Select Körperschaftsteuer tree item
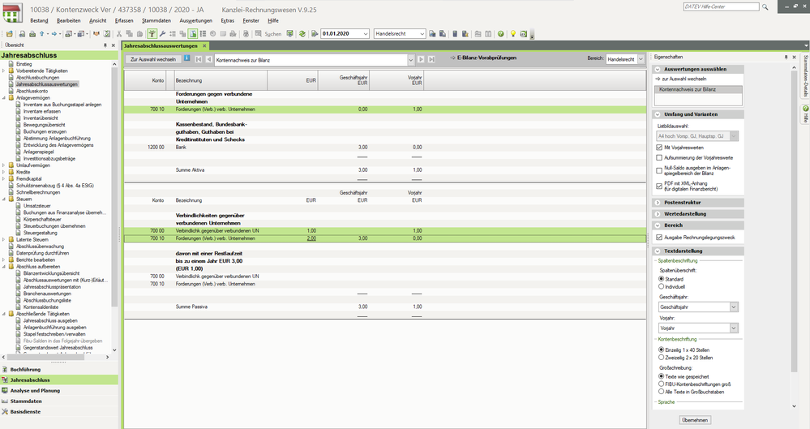Image resolution: width=810 pixels, height=429 pixels. pos(42,219)
